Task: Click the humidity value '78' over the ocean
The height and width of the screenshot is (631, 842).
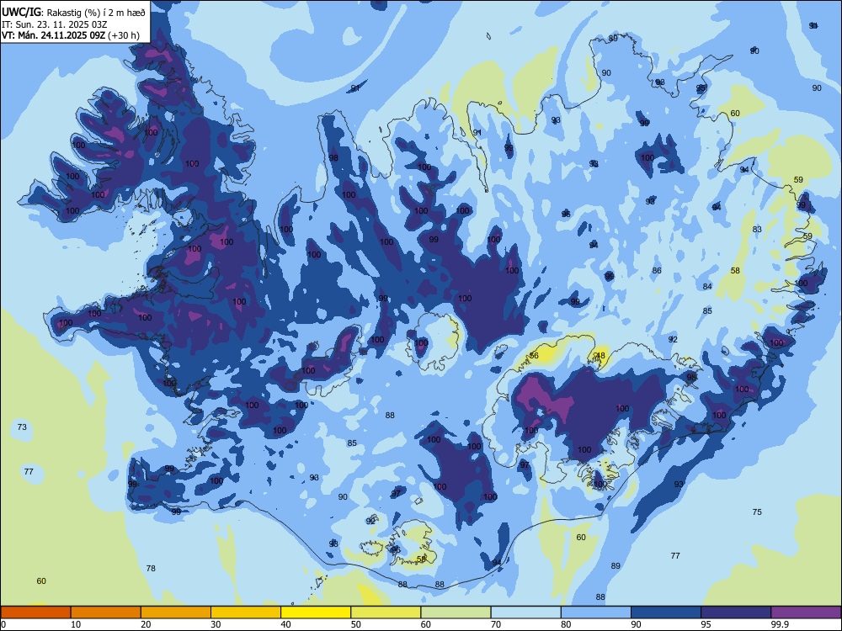Action: [x=151, y=568]
